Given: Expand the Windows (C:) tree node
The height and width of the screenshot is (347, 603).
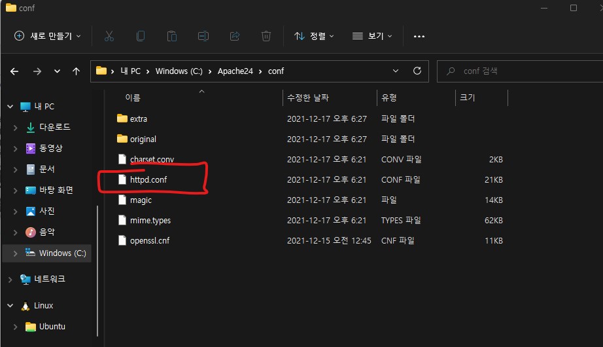Looking at the screenshot, I should pos(16,253).
